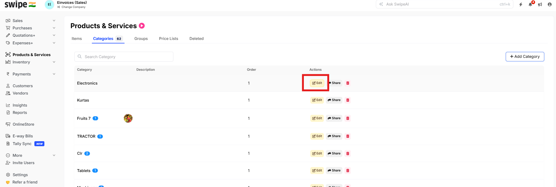This screenshot has width=556, height=187.
Task: Switch to the Price Lists tab
Action: pos(168,38)
